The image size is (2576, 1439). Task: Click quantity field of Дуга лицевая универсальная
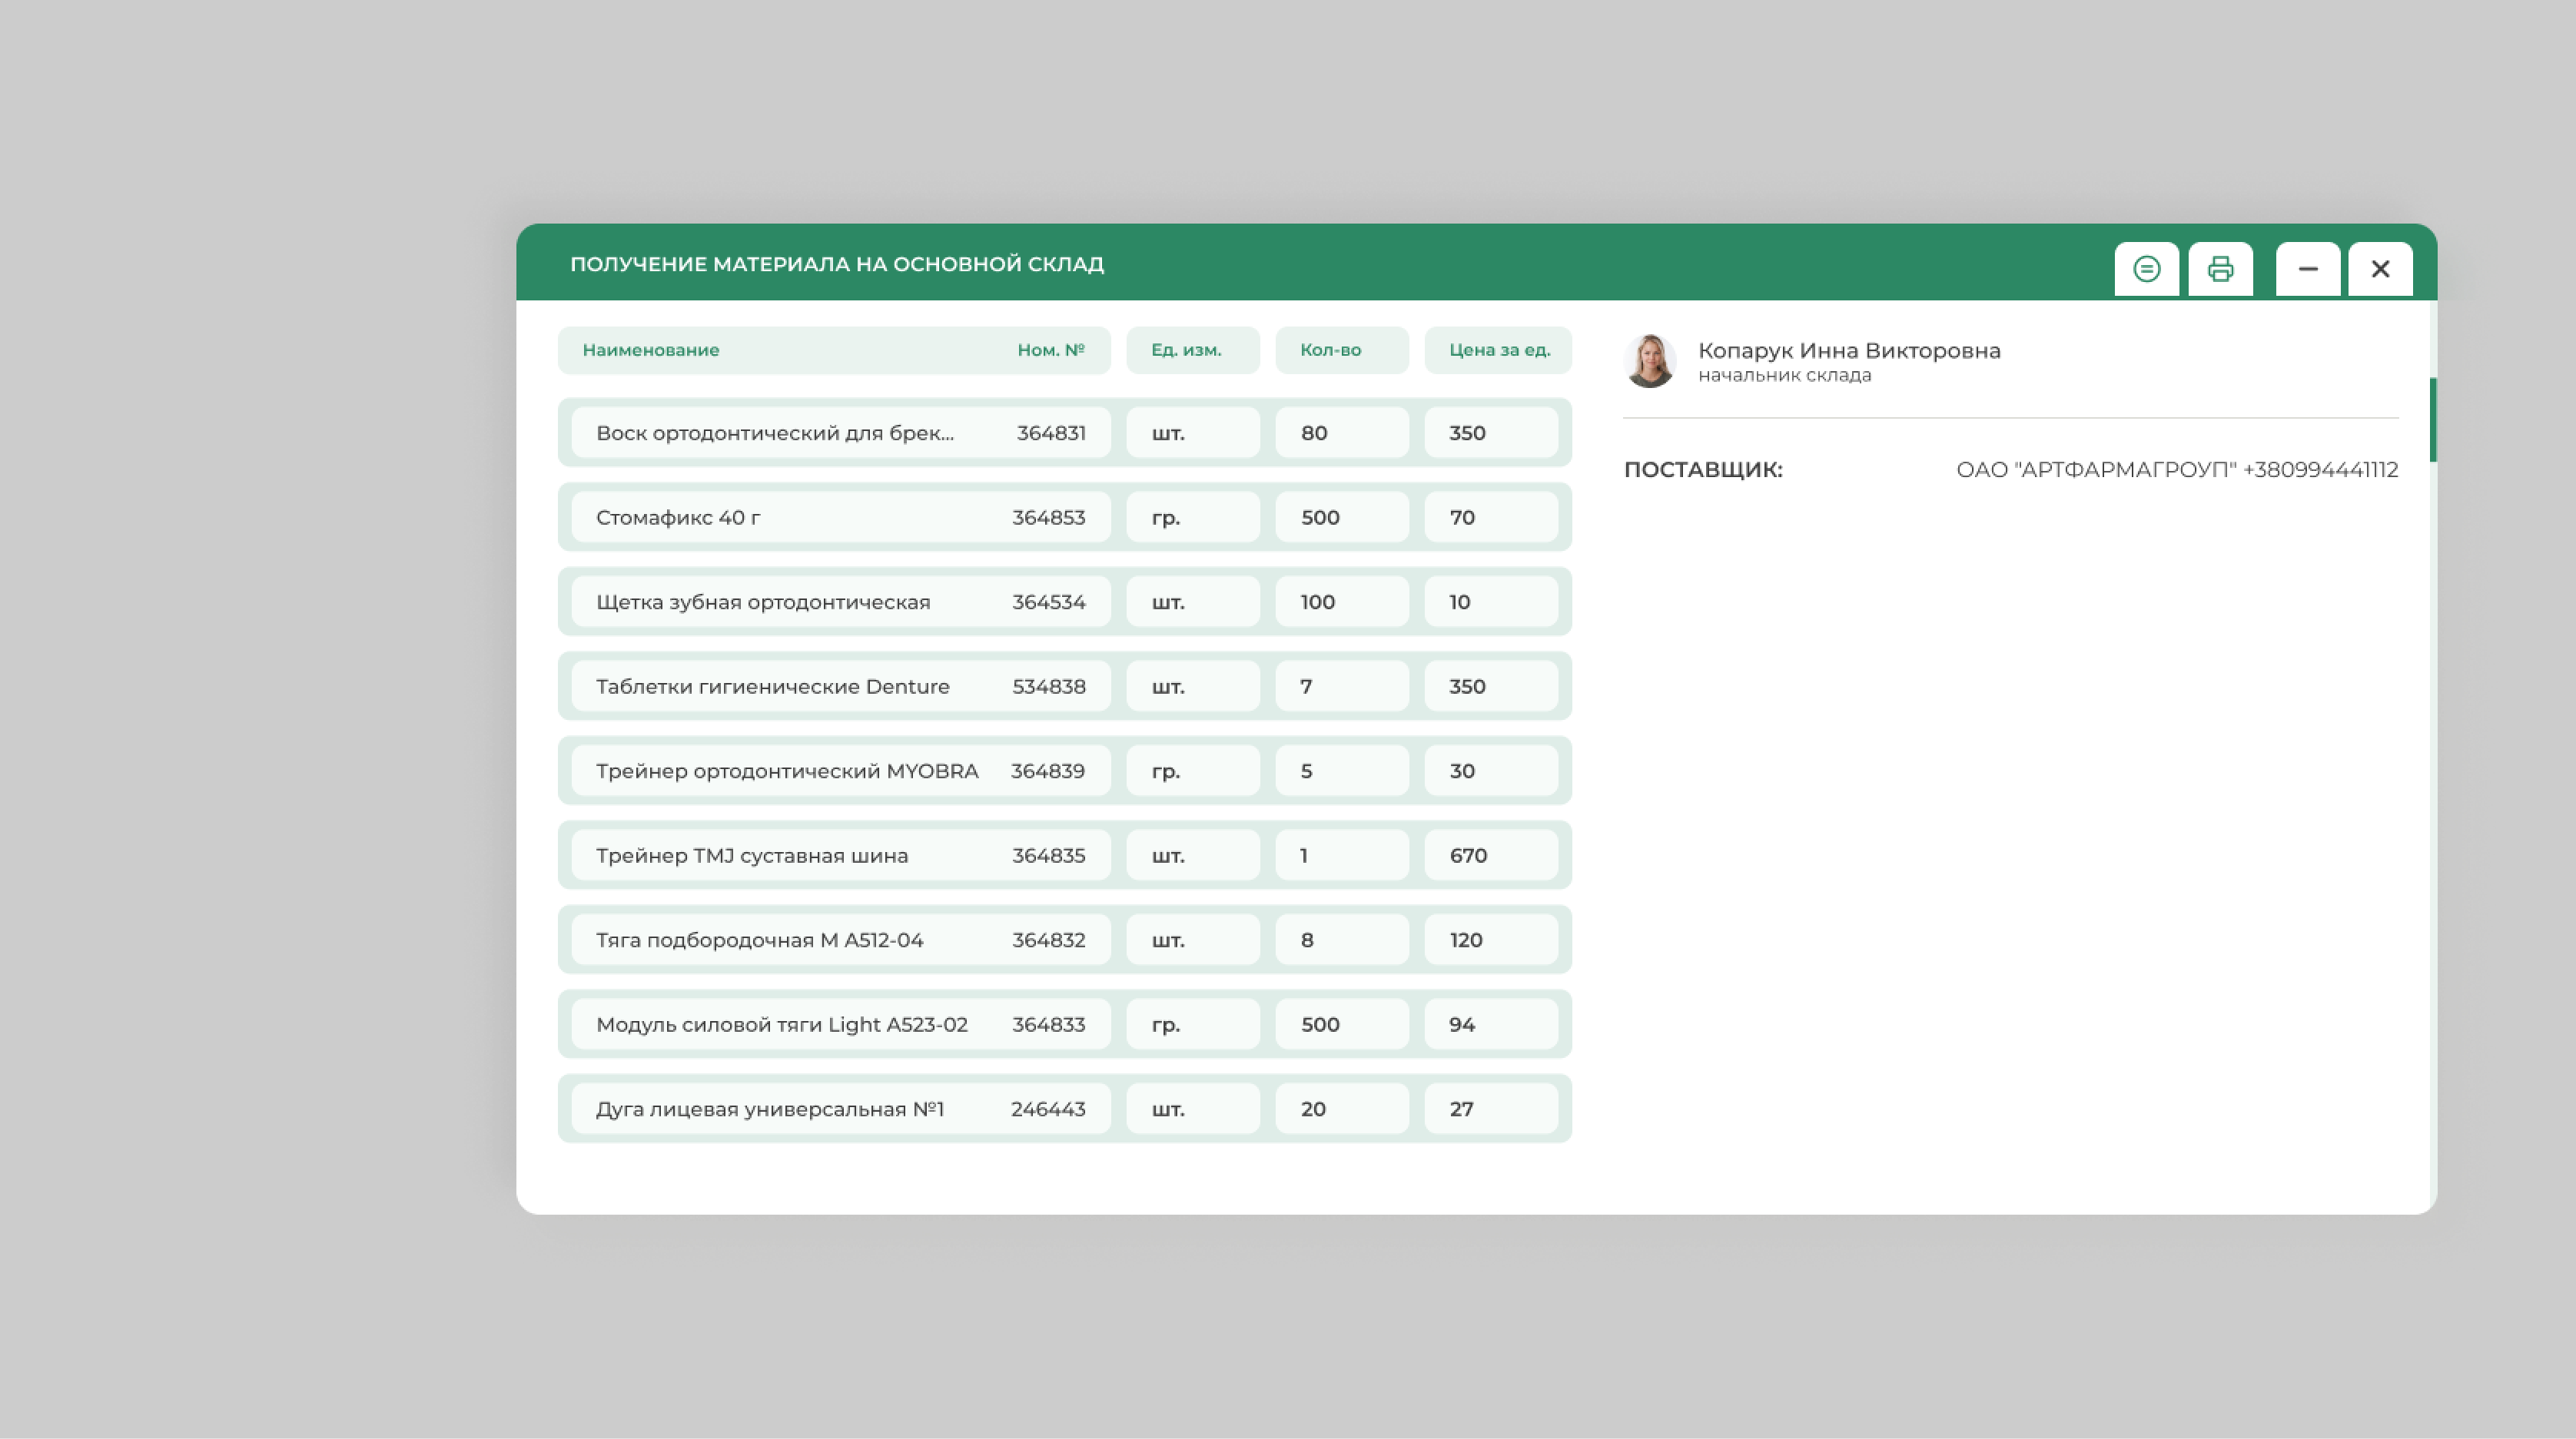1341,1109
